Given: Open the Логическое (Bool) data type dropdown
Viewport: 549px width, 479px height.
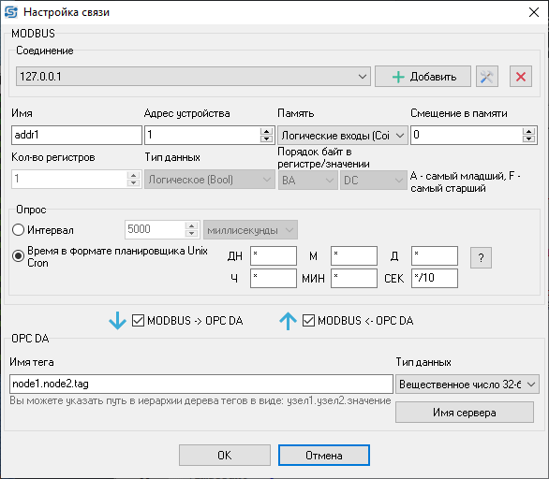Looking at the screenshot, I should click(210, 180).
